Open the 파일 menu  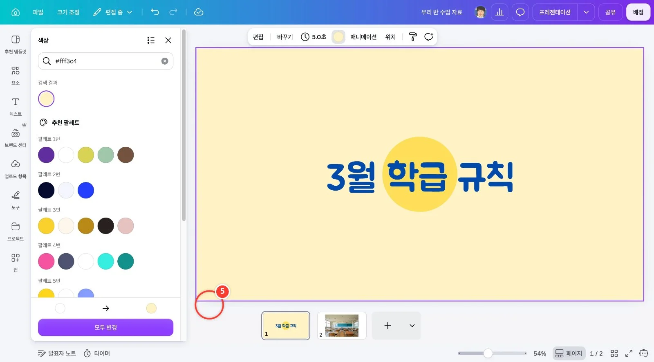[38, 12]
